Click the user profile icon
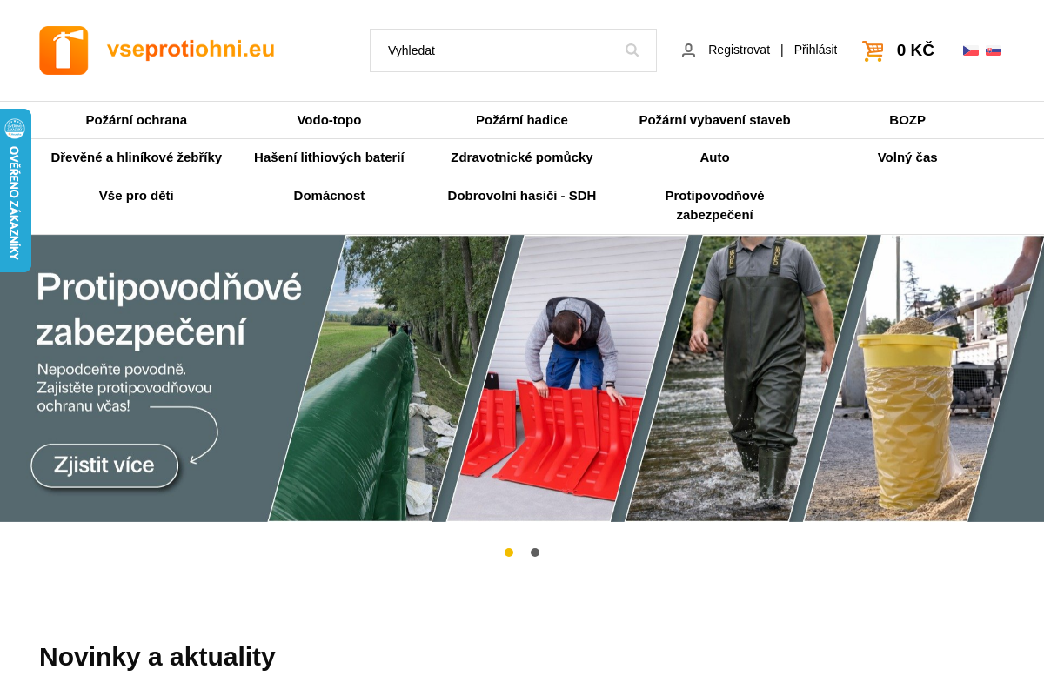 click(x=688, y=50)
